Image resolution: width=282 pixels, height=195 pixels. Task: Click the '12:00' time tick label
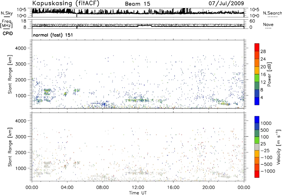click(138, 188)
